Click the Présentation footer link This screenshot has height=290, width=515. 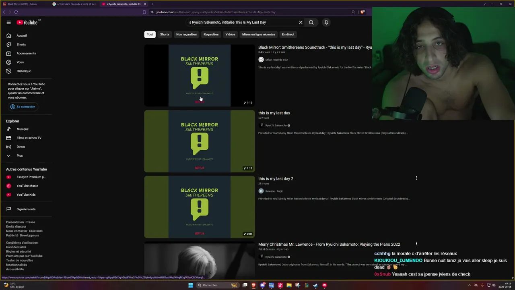[x=15, y=222]
